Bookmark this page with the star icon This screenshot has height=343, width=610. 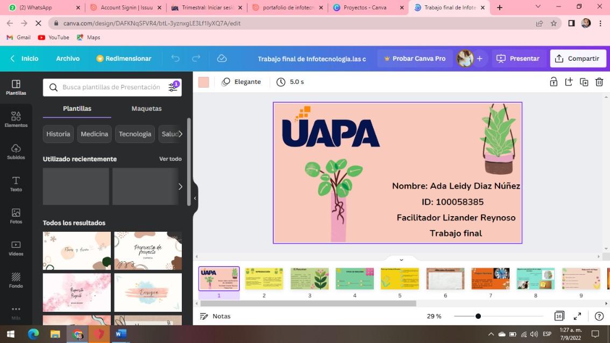(x=554, y=23)
